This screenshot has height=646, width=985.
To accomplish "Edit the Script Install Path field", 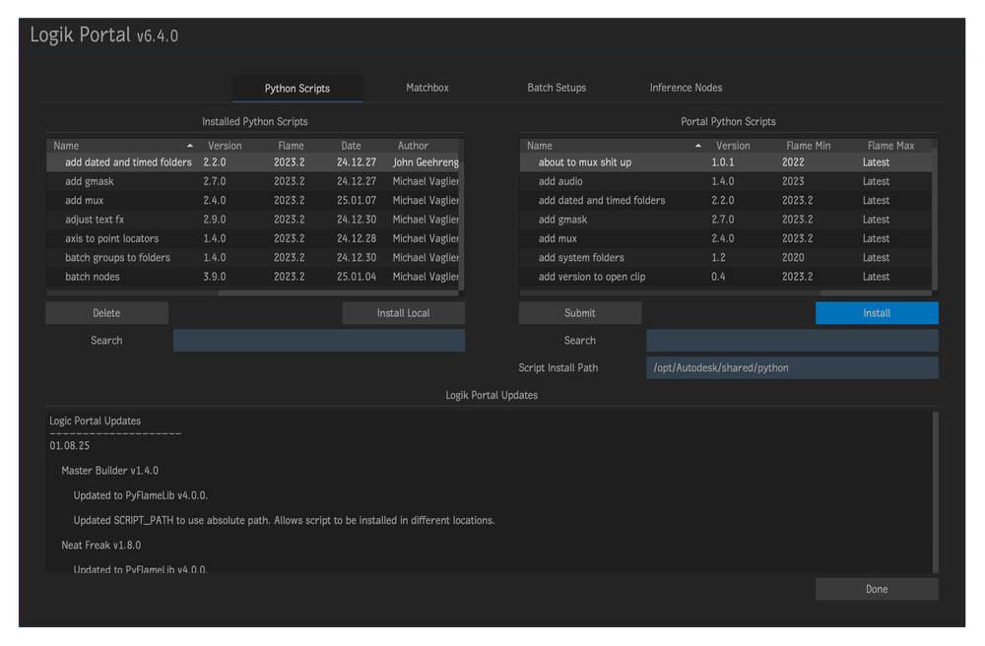I will (791, 367).
